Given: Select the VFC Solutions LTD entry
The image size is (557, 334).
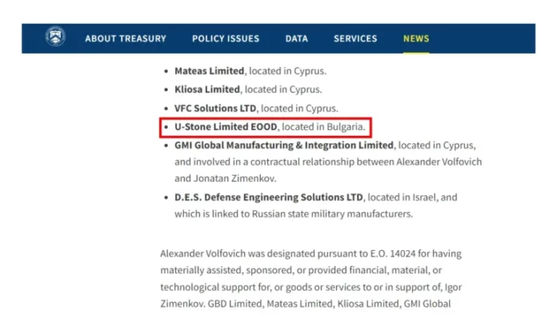Looking at the screenshot, I should tap(215, 108).
